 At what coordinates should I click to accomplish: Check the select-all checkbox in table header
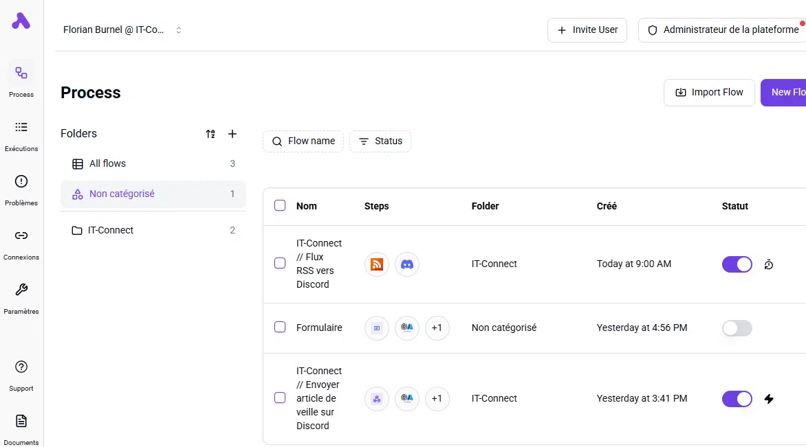pos(280,205)
